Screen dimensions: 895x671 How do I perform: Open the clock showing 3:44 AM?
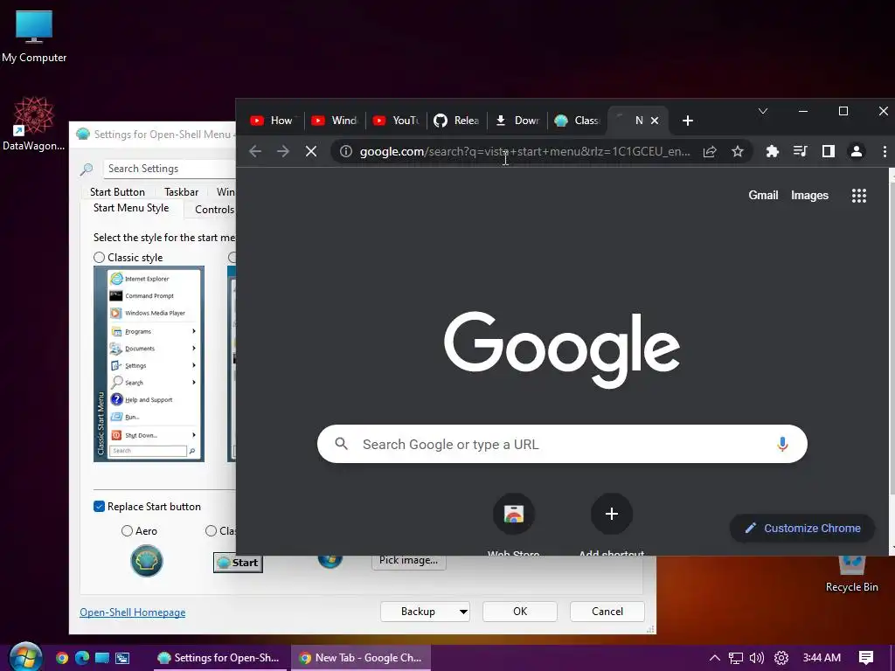pos(822,658)
